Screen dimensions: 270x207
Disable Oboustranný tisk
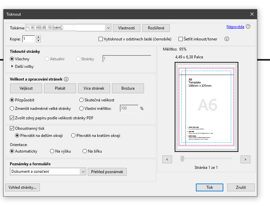point(12,128)
